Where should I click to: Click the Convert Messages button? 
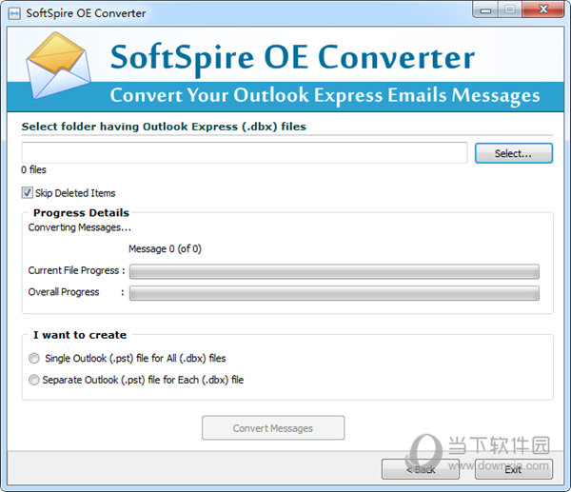click(273, 428)
